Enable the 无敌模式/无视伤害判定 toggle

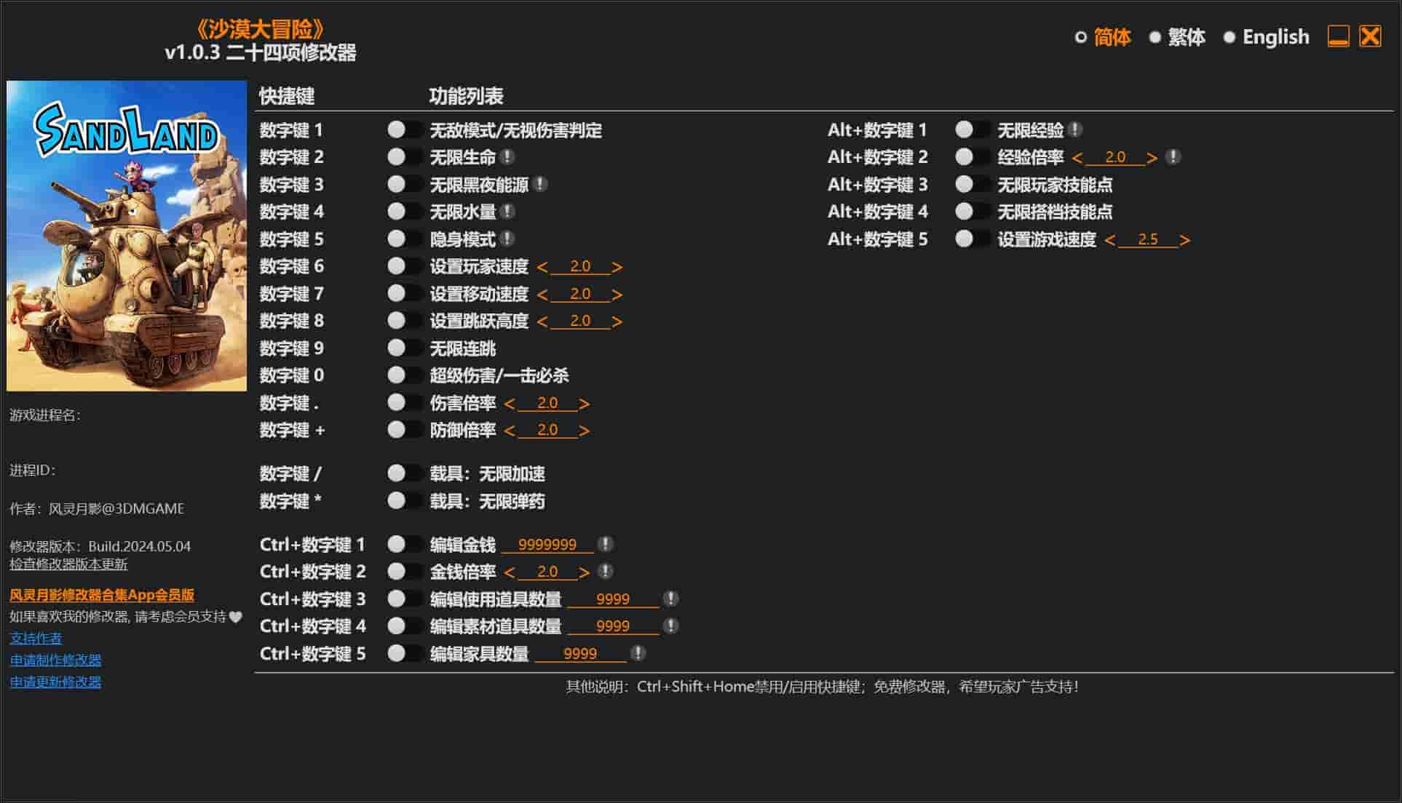(405, 130)
